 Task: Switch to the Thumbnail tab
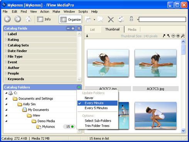click(x=112, y=29)
